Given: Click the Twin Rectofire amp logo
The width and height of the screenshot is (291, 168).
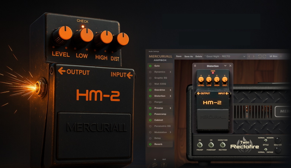Looking at the screenshot, I should tap(244, 145).
